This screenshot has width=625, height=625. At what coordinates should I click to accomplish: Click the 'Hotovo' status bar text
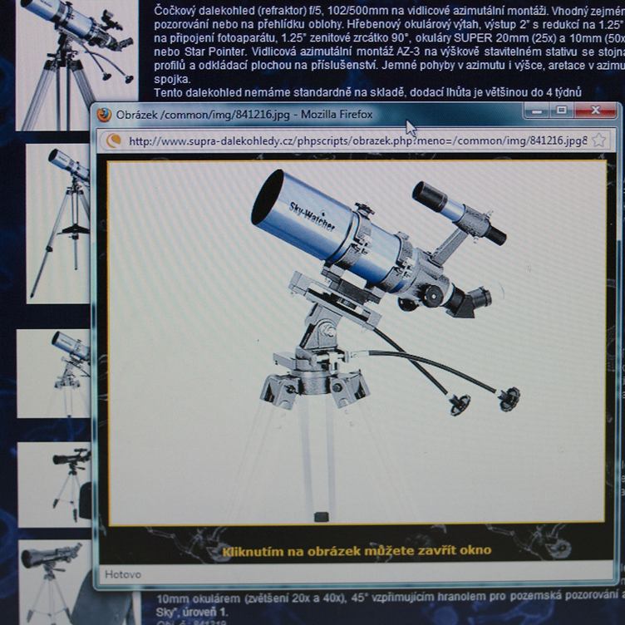coord(123,574)
